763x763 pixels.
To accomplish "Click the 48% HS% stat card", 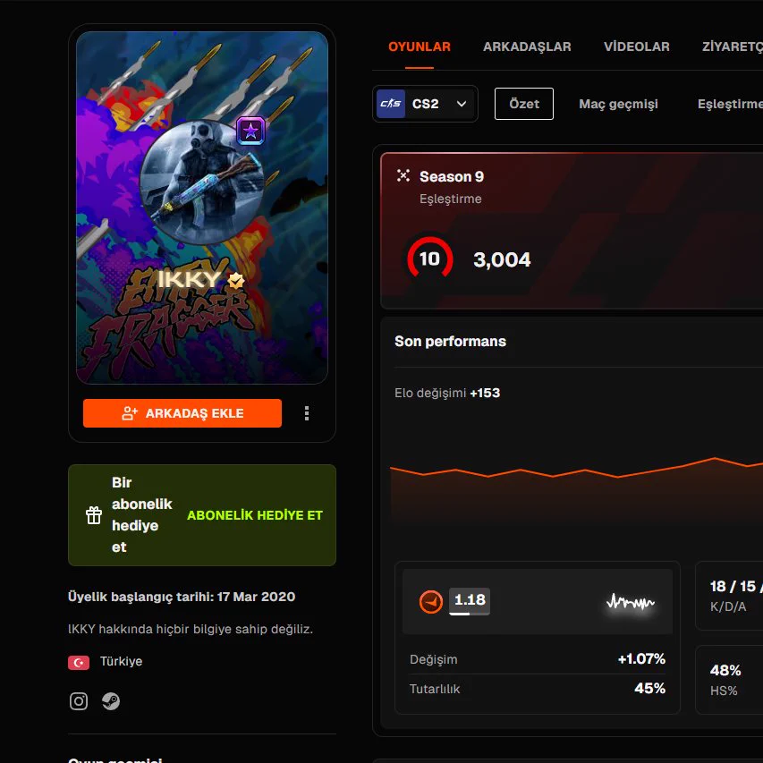I will click(729, 680).
